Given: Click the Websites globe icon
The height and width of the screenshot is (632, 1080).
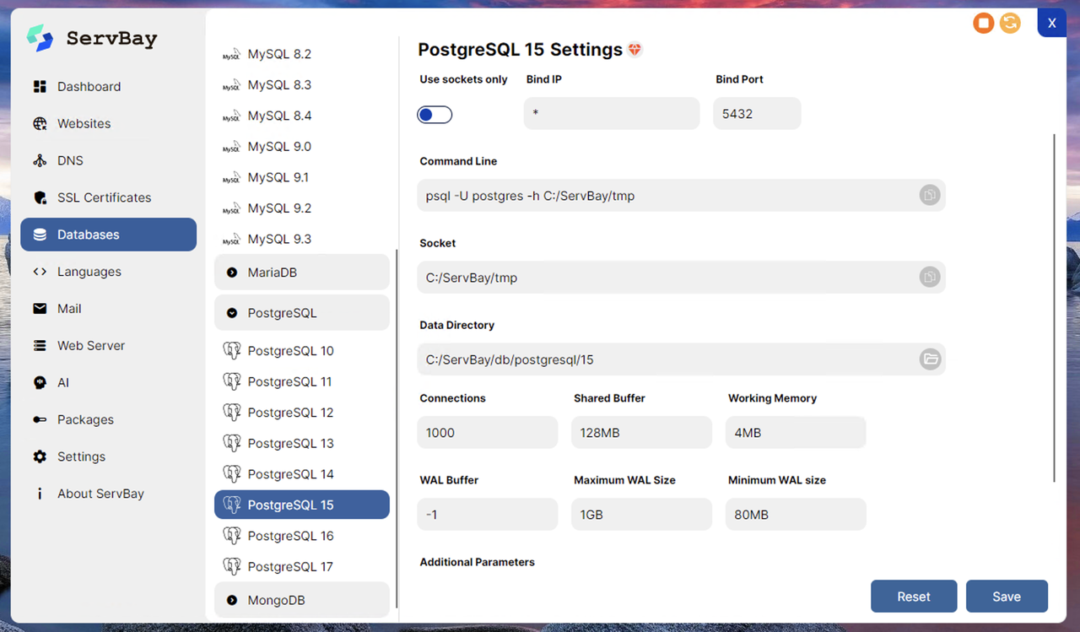Looking at the screenshot, I should [40, 123].
